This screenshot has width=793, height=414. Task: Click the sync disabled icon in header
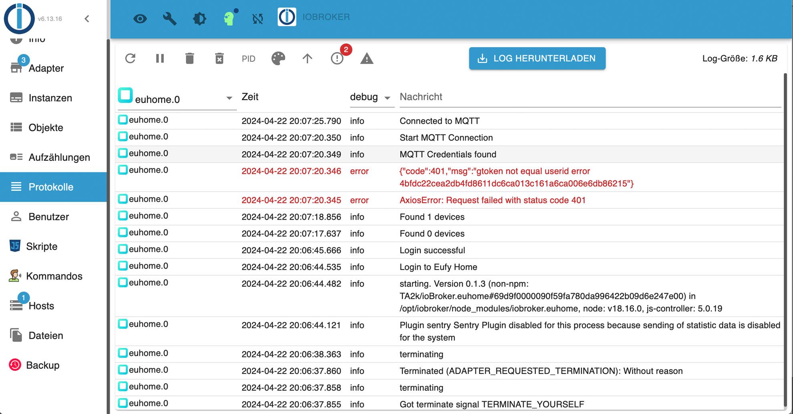(258, 18)
